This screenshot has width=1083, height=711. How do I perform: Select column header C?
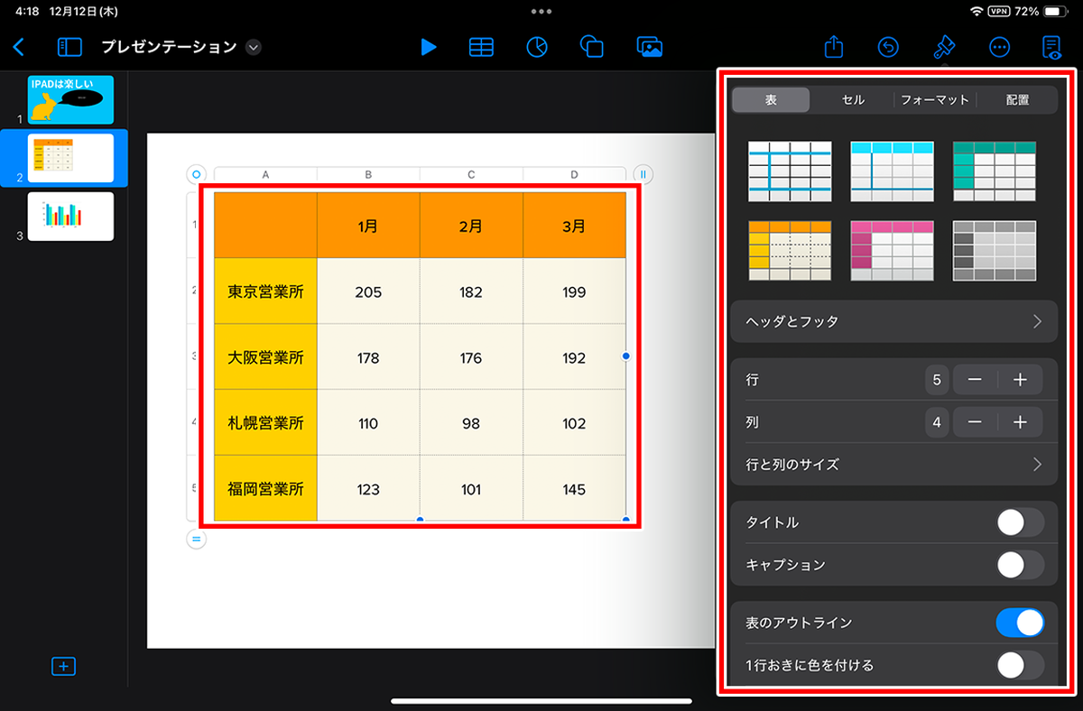[x=471, y=175]
